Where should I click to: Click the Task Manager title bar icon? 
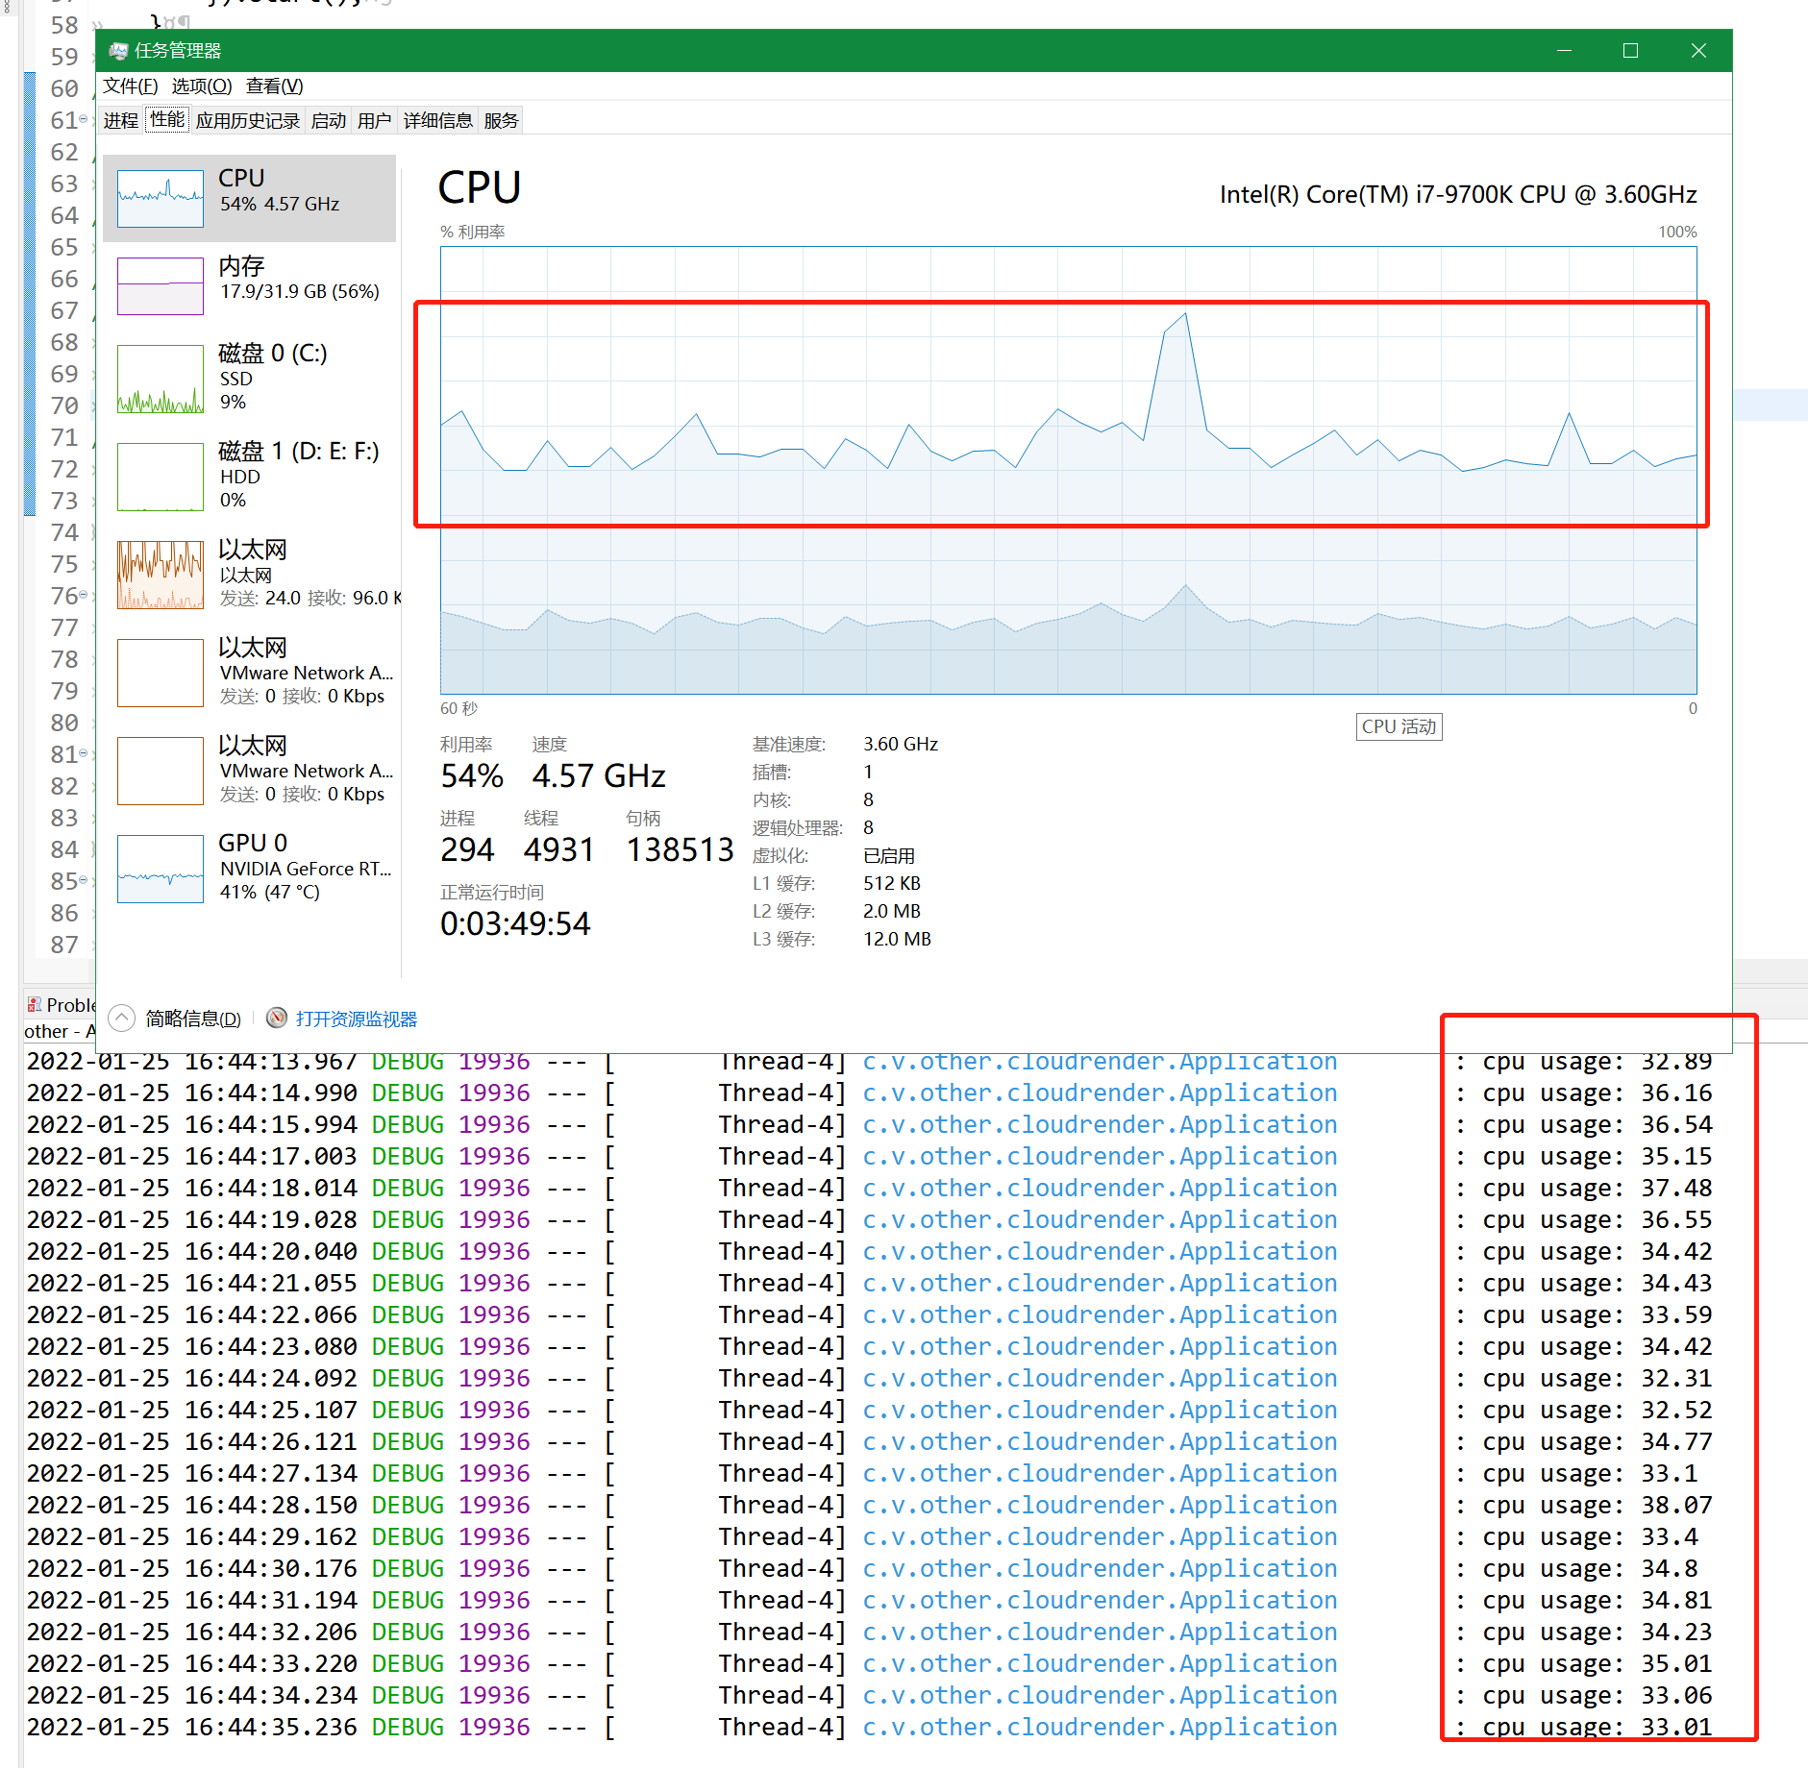[117, 50]
